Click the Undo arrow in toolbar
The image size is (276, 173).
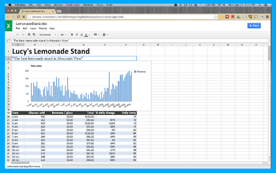click(x=18, y=34)
